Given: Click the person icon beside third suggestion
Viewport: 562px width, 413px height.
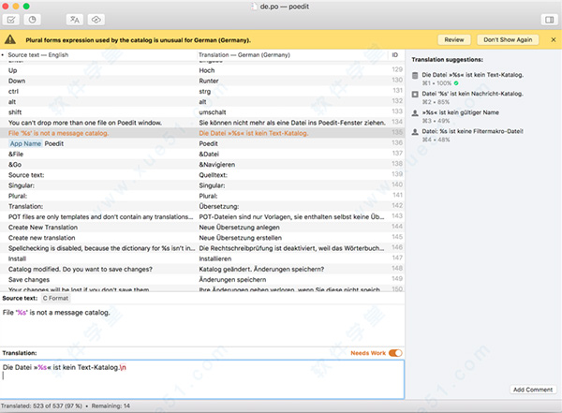Looking at the screenshot, I should click(415, 113).
